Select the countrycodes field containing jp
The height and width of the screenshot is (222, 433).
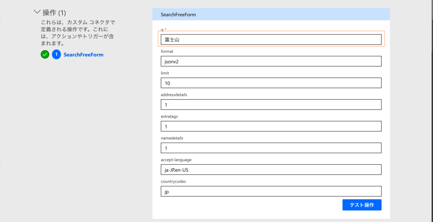coord(271,191)
